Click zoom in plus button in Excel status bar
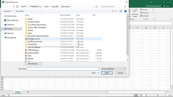173x97 pixels. 165,95
